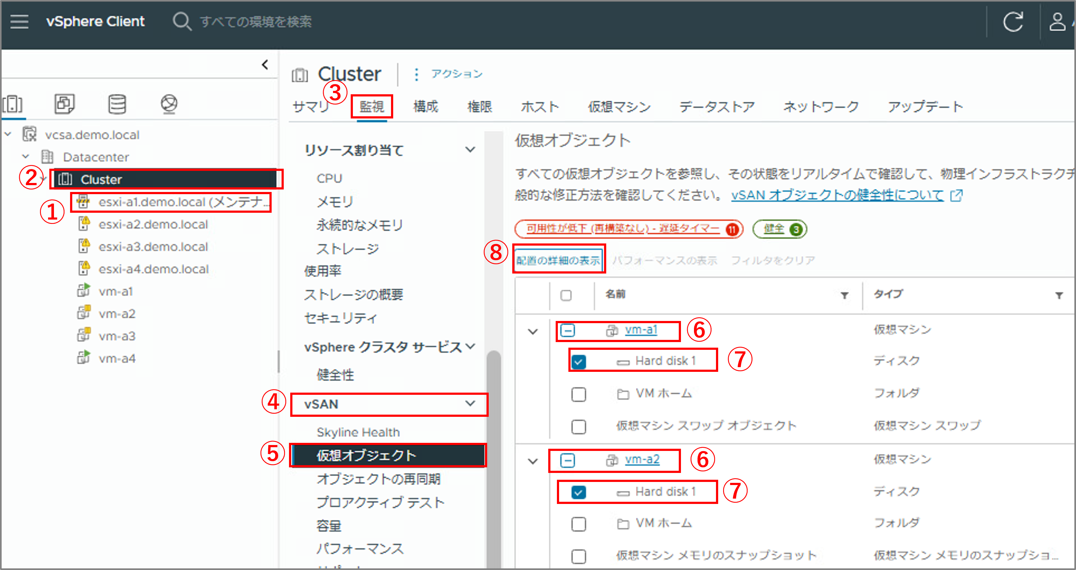1076x570 pixels.
Task: Open the user account menu icon
Action: [1057, 22]
